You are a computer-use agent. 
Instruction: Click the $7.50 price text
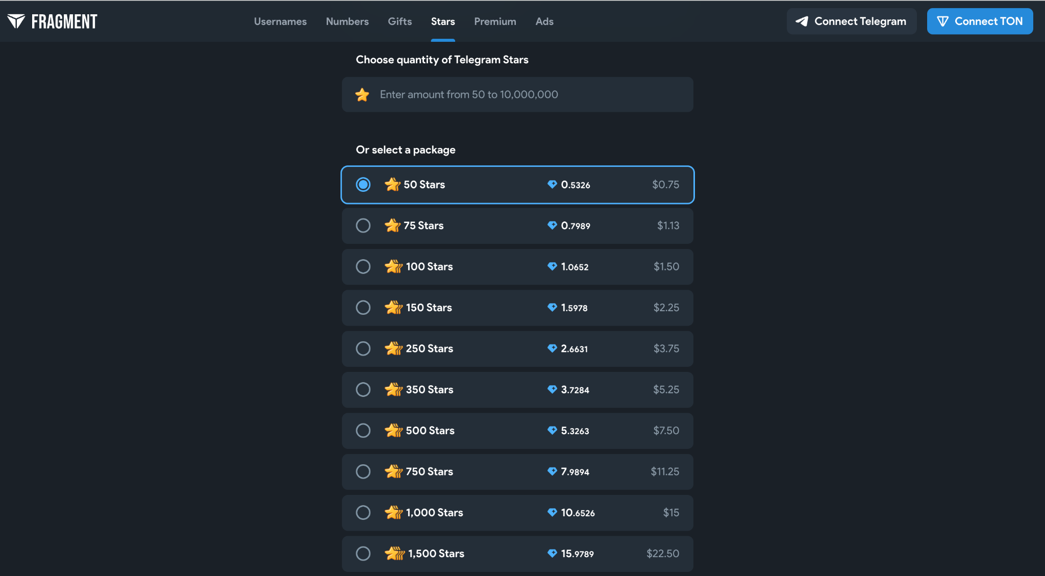(666, 430)
